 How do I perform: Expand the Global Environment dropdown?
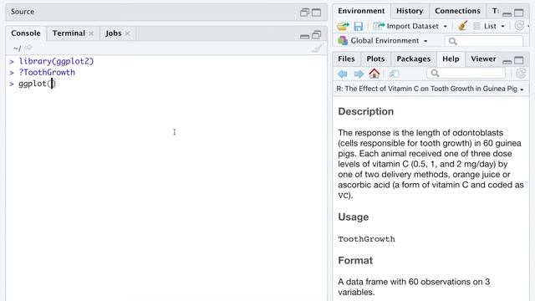point(383,41)
